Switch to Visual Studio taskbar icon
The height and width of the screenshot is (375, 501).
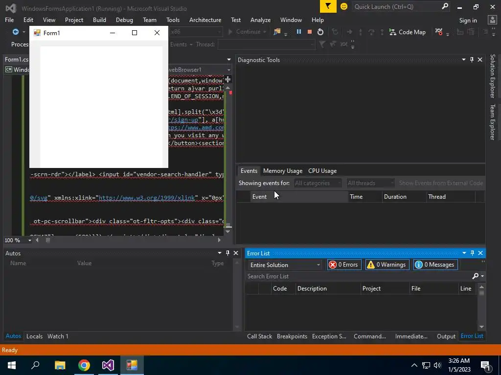108,365
